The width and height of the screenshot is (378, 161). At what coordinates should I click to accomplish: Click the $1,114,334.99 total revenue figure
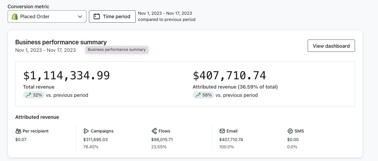coord(66,76)
